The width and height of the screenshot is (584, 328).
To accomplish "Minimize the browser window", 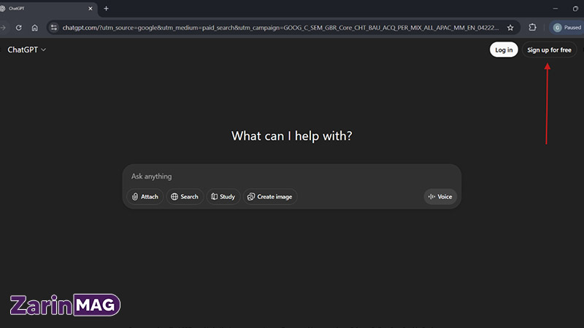I will (x=556, y=9).
